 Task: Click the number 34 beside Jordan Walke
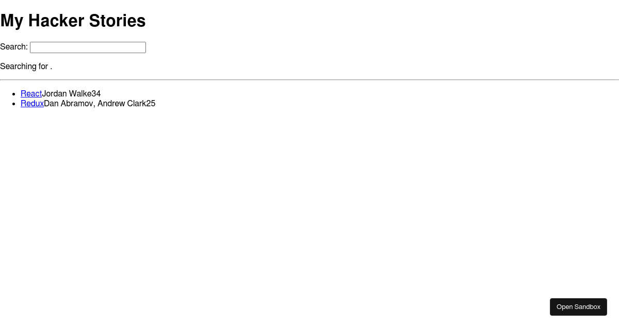96,94
